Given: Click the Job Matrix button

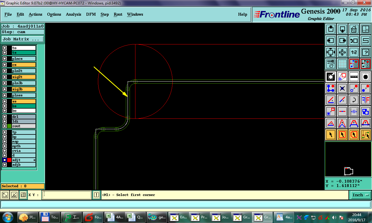Looking at the screenshot, I should point(23,39).
